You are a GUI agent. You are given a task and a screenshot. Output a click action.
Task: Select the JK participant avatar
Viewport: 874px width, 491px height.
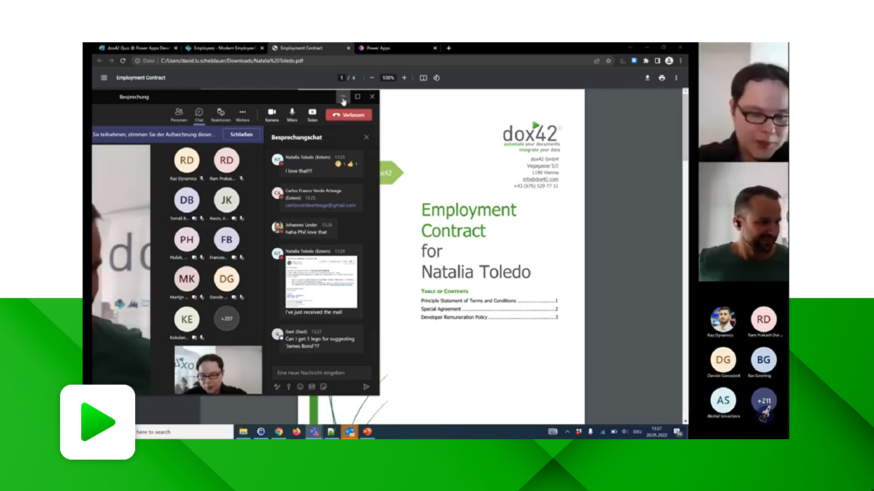(227, 200)
